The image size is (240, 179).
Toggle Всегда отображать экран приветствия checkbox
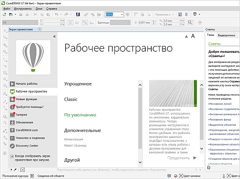[12, 156]
